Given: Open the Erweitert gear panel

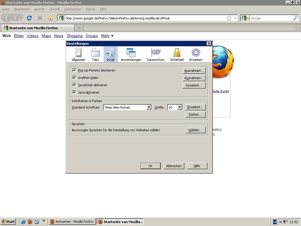Looking at the screenshot, I should point(196,55).
